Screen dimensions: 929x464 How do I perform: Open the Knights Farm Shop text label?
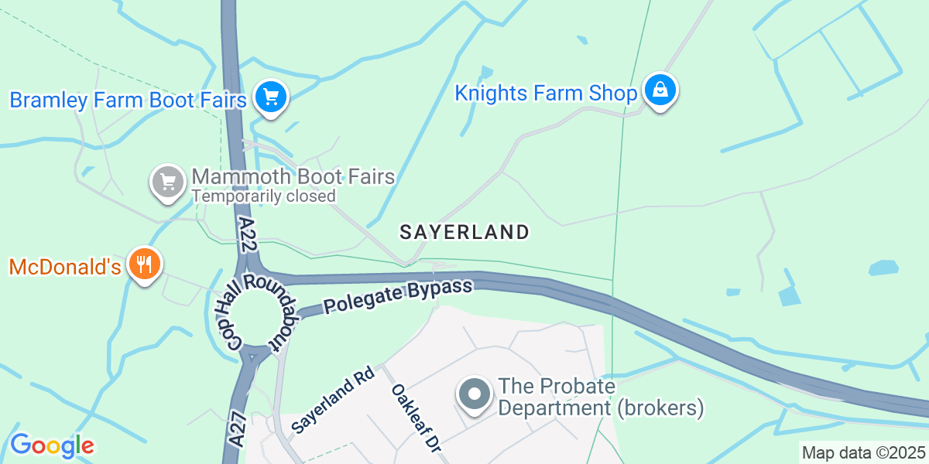click(x=547, y=94)
